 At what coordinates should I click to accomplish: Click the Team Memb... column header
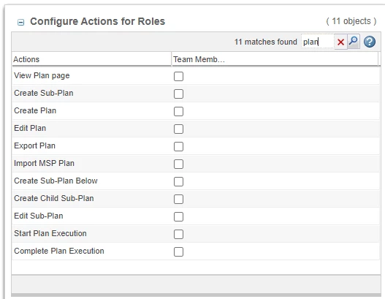pos(275,59)
